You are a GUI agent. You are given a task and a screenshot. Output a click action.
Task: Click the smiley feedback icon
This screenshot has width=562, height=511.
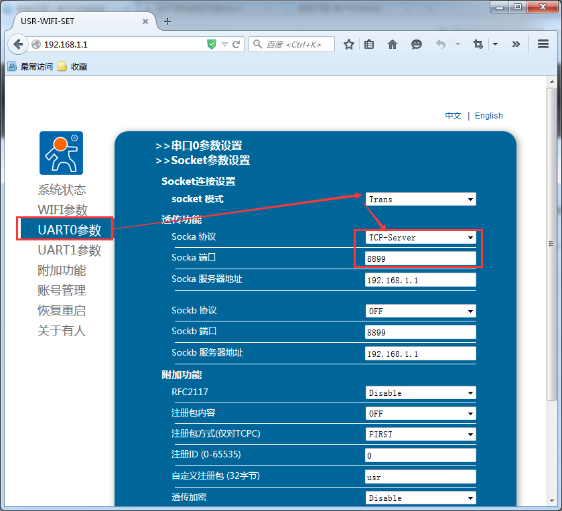click(x=416, y=44)
